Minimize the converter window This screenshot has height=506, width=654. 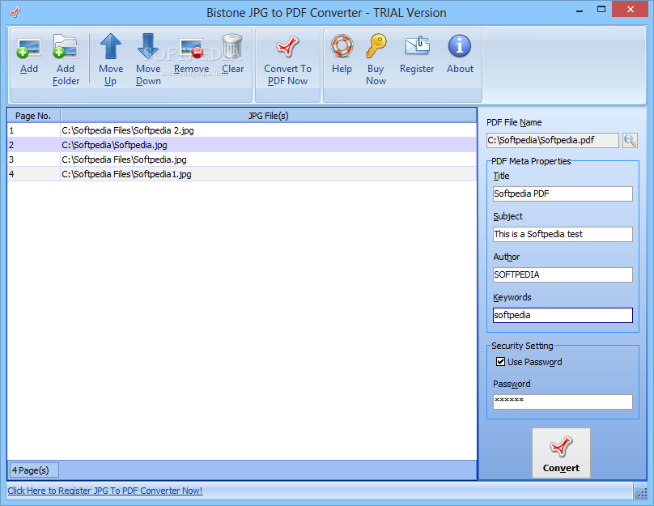[x=580, y=11]
